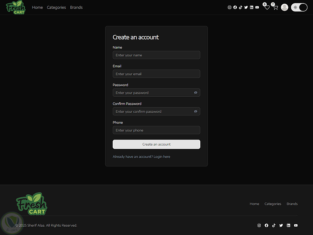Click the TikTok icon in the top navbar
This screenshot has height=235, width=313.
click(x=240, y=8)
